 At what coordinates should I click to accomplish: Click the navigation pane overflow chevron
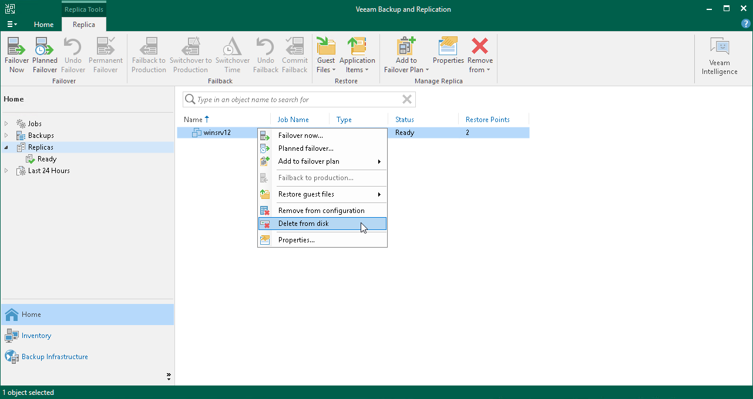click(169, 376)
